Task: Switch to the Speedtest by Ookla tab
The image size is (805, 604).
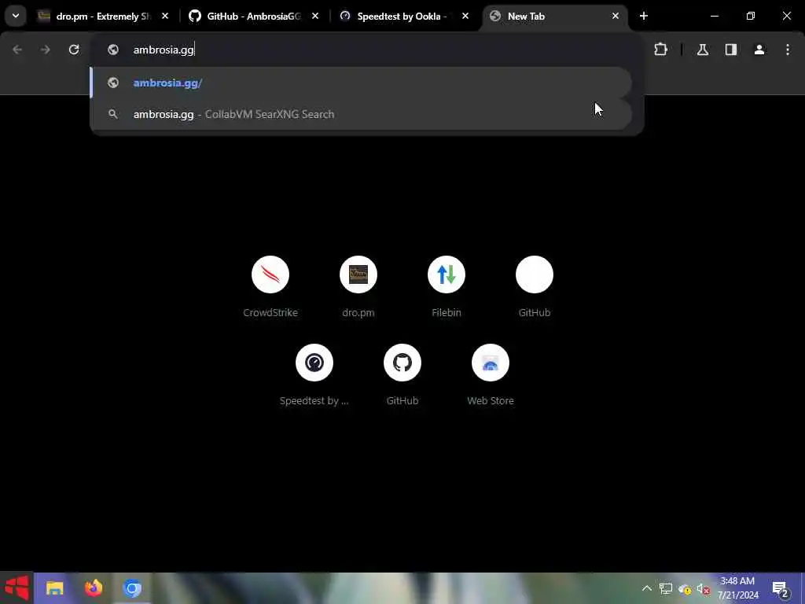Action: point(405,16)
